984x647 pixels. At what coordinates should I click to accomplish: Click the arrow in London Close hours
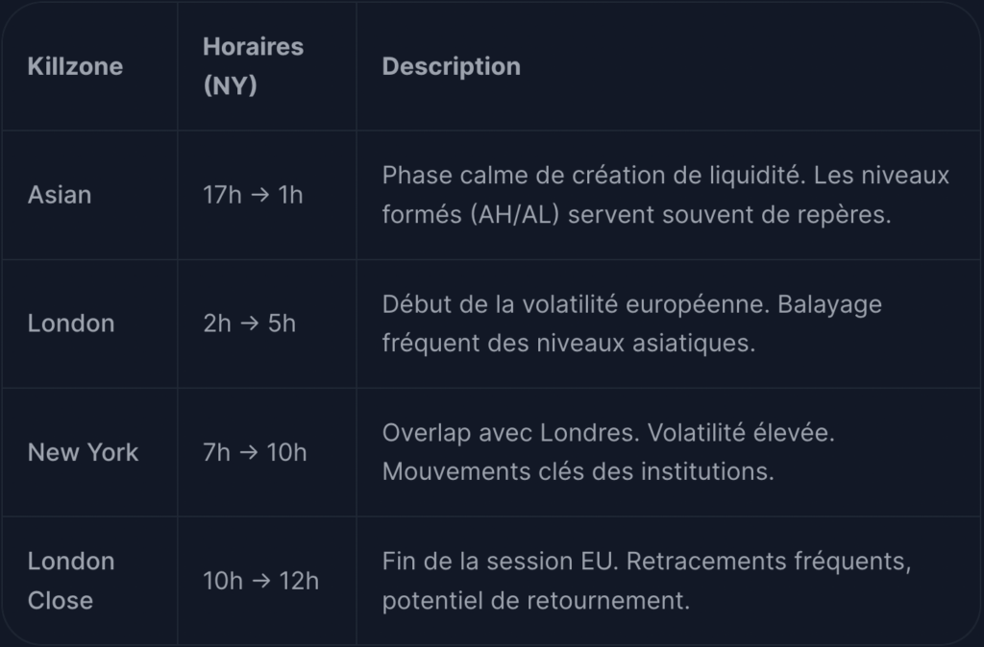click(261, 581)
